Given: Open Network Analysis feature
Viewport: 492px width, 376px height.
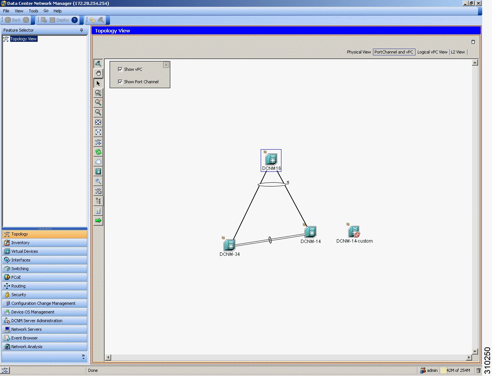Looking at the screenshot, I should coord(45,347).
